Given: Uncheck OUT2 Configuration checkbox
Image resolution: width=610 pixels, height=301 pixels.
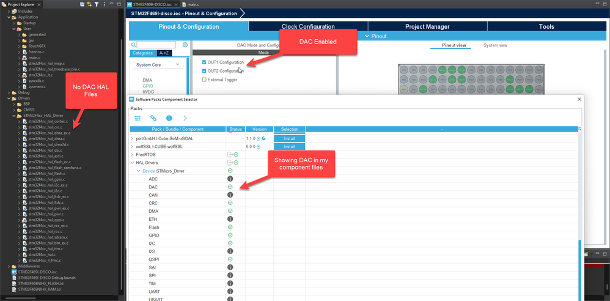Looking at the screenshot, I should (204, 71).
